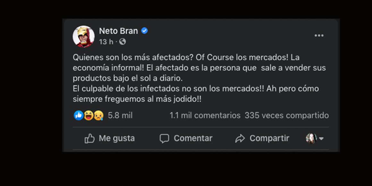The width and height of the screenshot is (372, 186).
Task: Select the small commenting-as profile avatar
Action: (311, 139)
